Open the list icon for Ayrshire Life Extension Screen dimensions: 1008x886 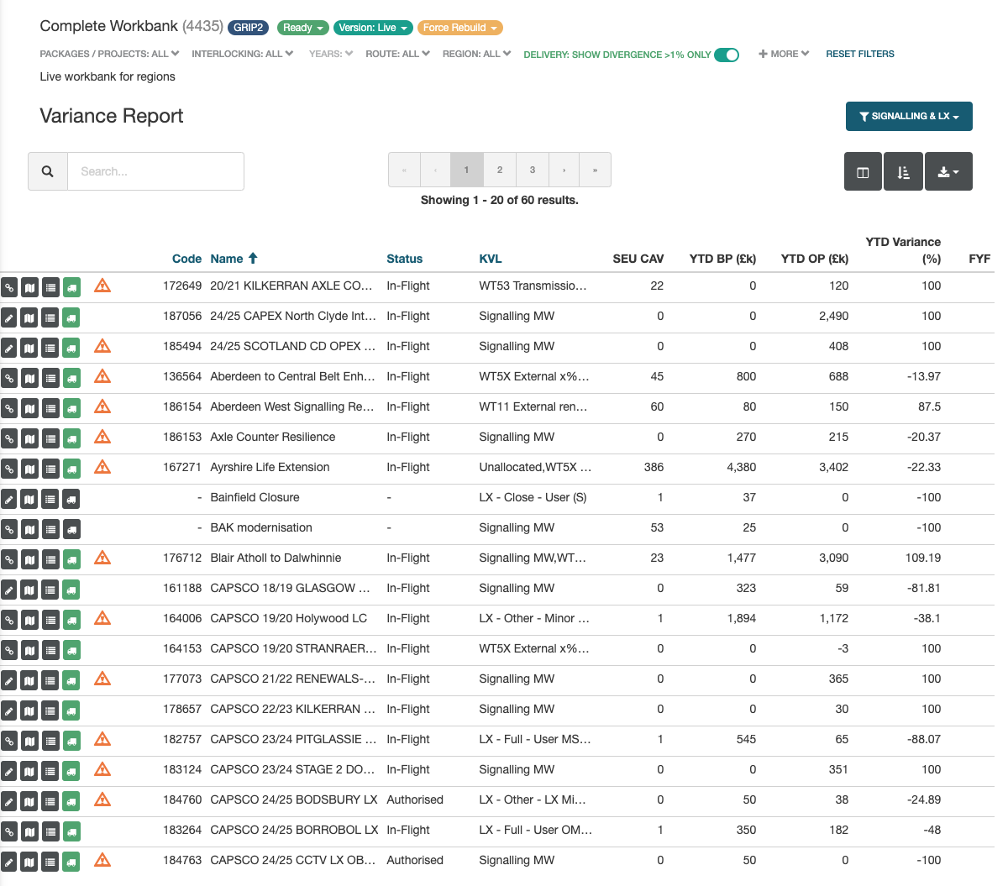pyautogui.click(x=50, y=469)
